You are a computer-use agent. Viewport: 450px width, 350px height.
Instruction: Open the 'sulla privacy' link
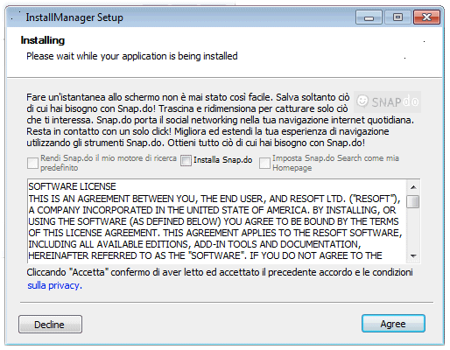point(54,285)
